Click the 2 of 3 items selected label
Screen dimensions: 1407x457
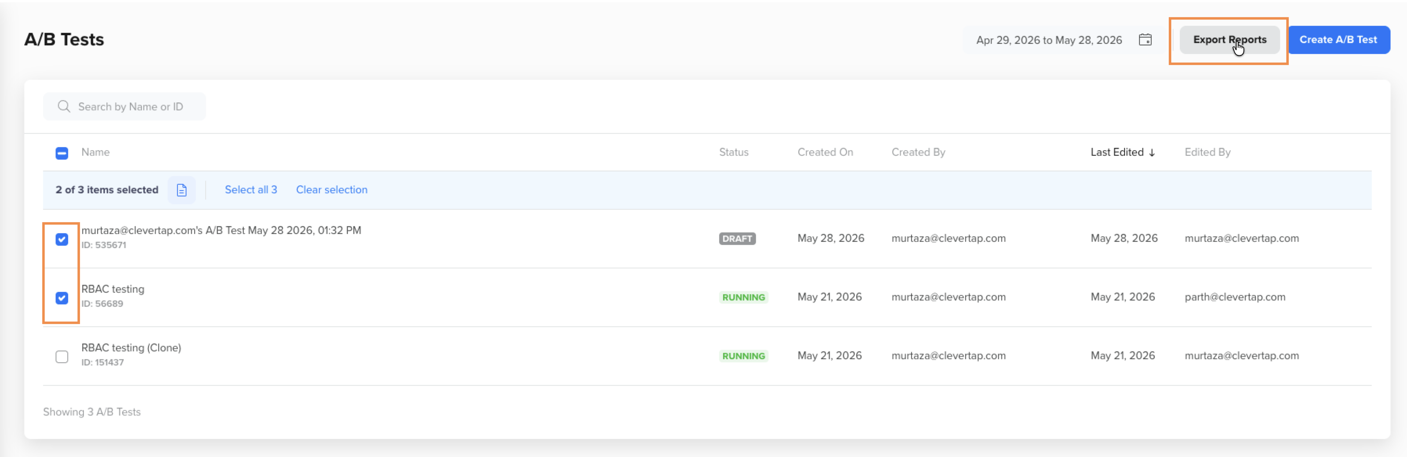click(107, 190)
